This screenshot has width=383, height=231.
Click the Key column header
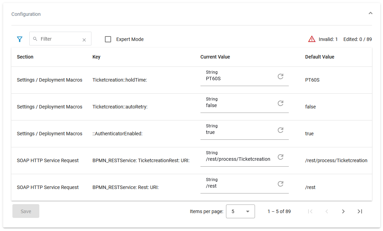point(96,57)
